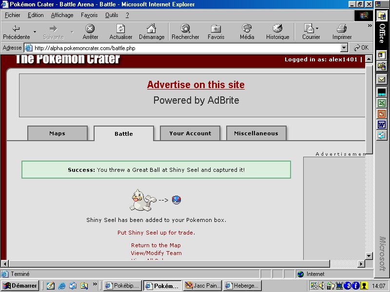The width and height of the screenshot is (390, 292).
Task: Click the Démarrer start button
Action: point(20,286)
